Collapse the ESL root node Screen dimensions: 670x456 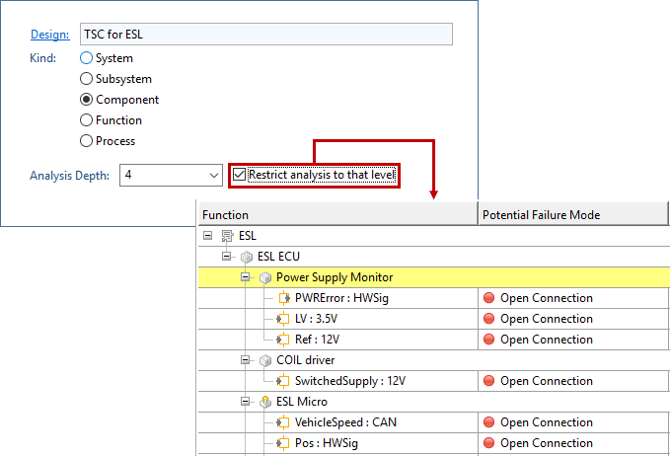click(x=207, y=236)
